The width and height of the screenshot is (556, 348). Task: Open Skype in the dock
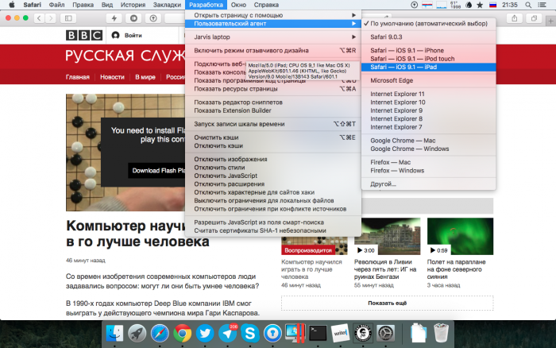(250, 333)
